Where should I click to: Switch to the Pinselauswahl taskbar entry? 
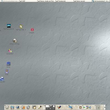[x=65, y=1]
